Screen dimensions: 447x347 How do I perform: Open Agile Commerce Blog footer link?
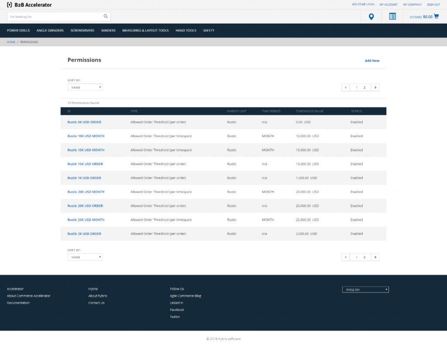tap(186, 296)
